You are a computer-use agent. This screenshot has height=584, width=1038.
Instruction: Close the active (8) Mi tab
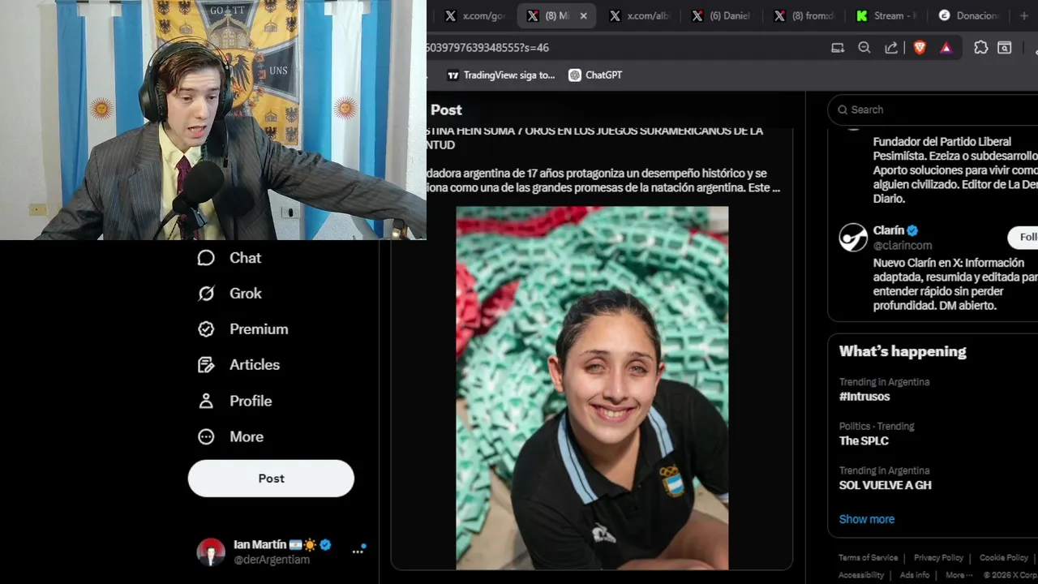point(583,15)
